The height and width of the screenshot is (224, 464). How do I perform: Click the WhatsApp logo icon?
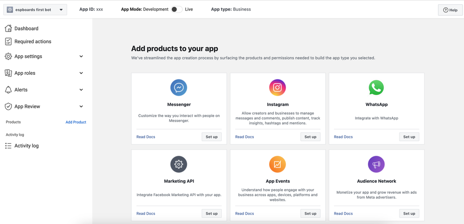[x=376, y=87]
